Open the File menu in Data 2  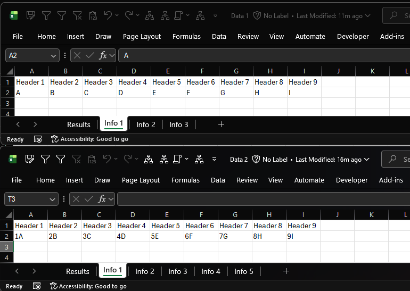[x=17, y=180]
